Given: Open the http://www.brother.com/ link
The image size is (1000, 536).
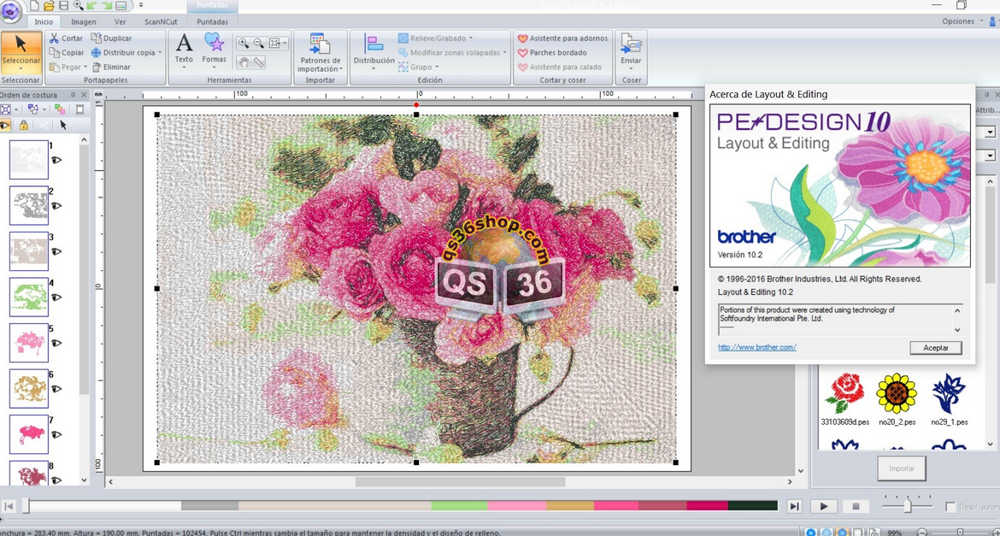Looking at the screenshot, I should pos(757,347).
